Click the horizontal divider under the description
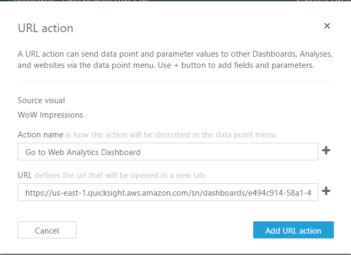351x255 pixels. pyautogui.click(x=175, y=82)
